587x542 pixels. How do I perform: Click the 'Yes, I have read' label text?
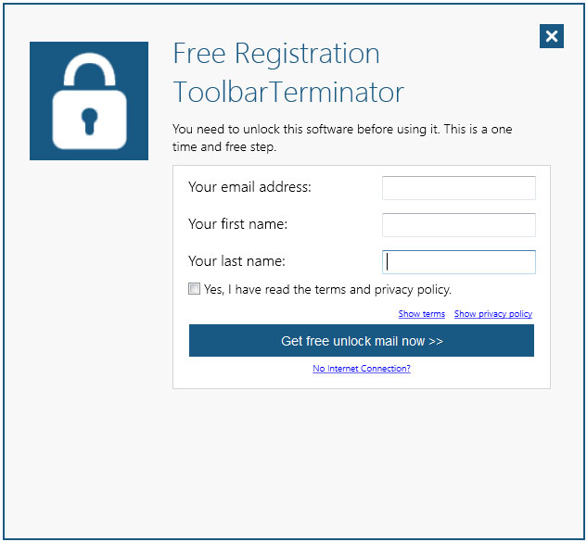(x=327, y=289)
